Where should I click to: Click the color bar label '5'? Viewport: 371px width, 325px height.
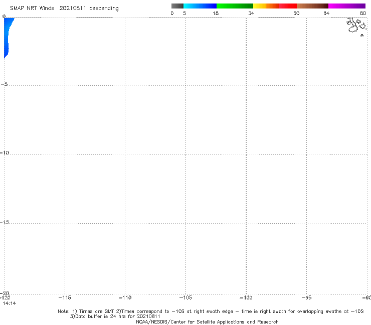click(184, 13)
